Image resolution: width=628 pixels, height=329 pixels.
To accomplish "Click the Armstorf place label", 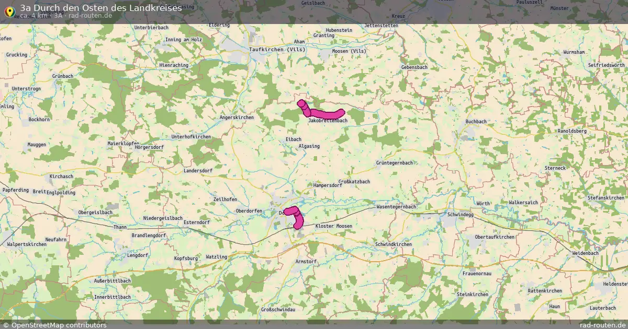I will pos(306,261).
